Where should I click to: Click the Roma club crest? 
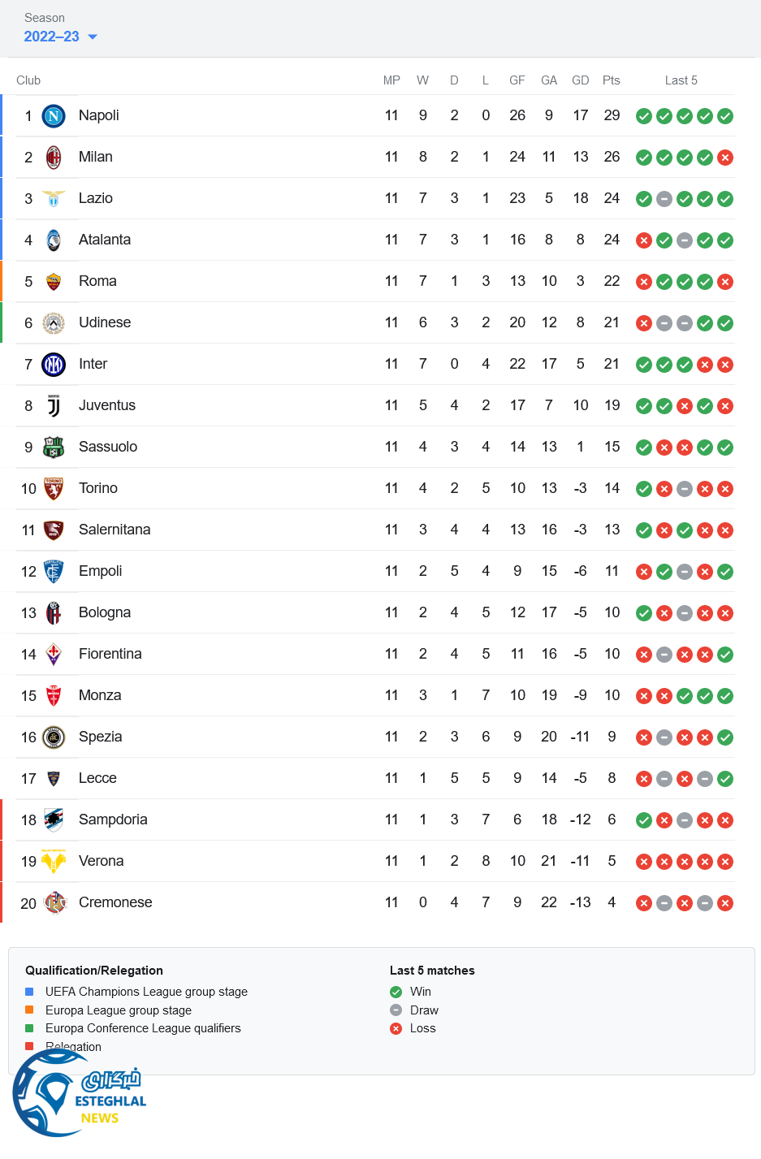[x=54, y=282]
